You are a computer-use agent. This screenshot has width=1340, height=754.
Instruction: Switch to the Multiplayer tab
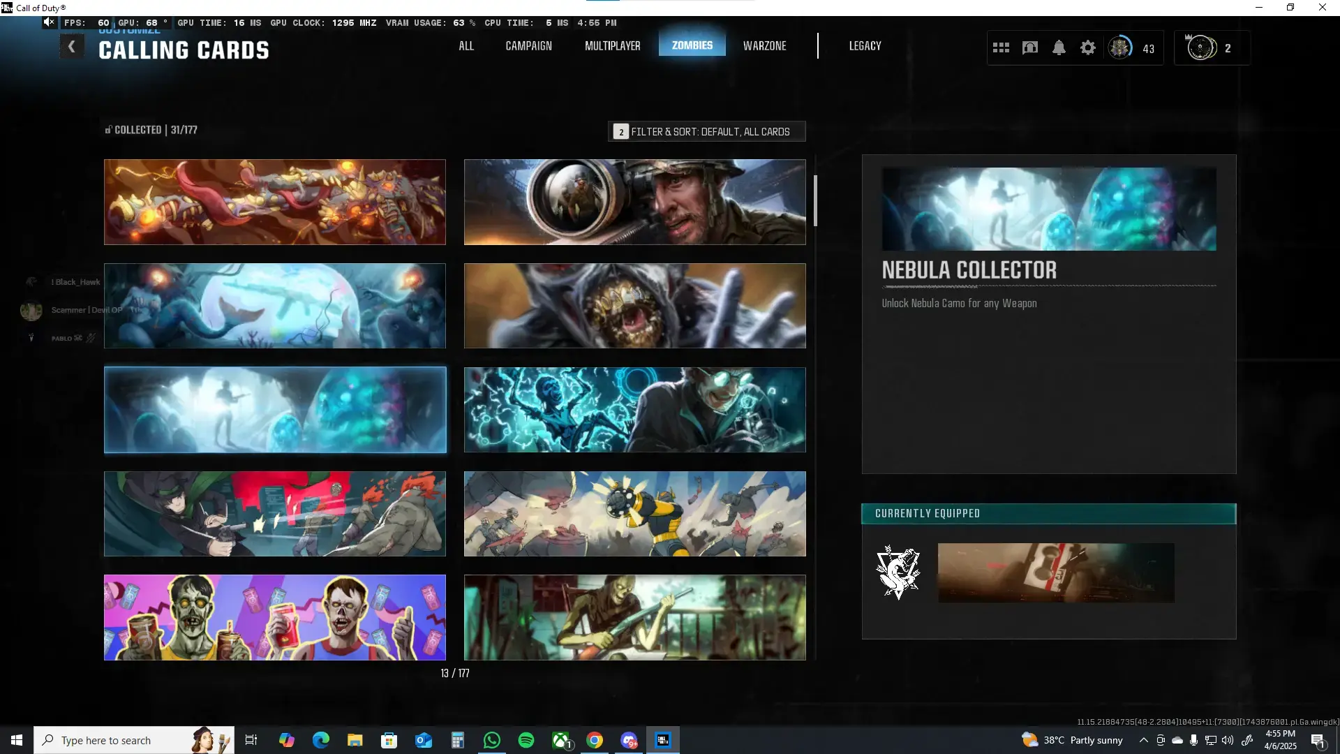pyautogui.click(x=612, y=46)
